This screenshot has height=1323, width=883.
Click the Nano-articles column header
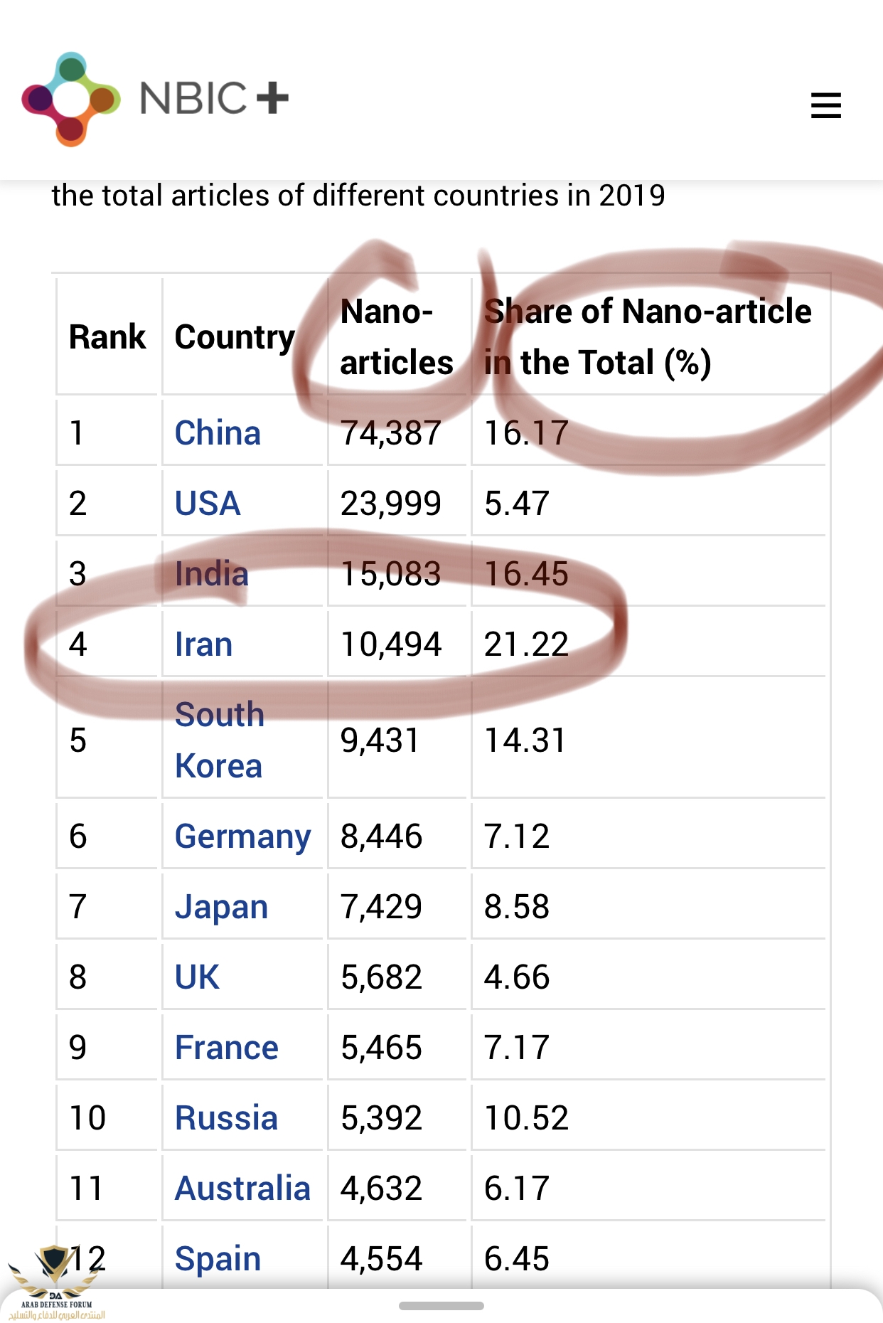(x=396, y=336)
